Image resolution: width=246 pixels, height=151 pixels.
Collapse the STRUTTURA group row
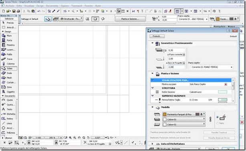coord(153,88)
